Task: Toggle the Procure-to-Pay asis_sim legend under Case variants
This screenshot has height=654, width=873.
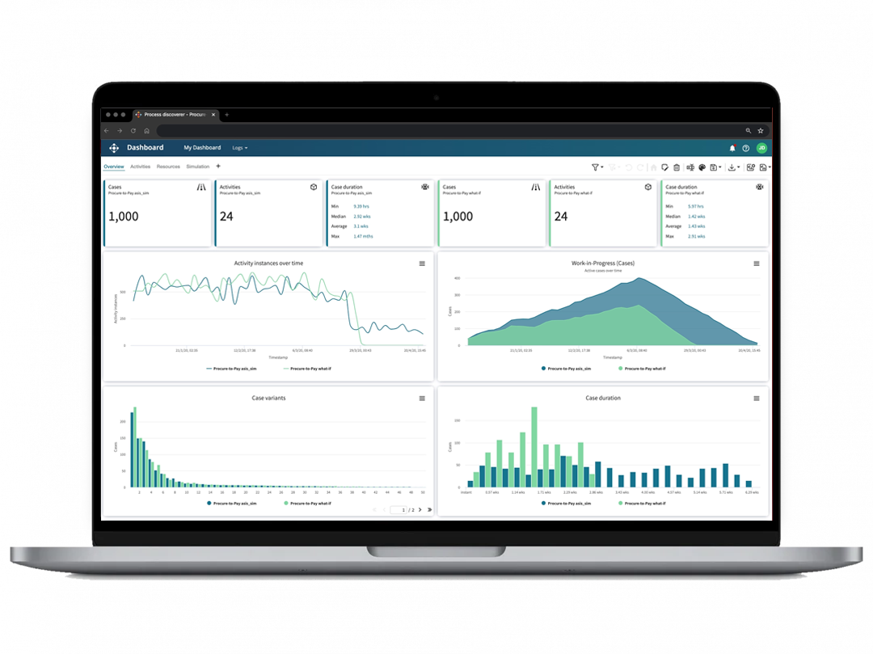Action: point(234,502)
